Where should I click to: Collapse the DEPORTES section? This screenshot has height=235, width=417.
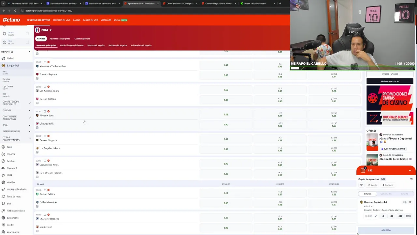point(29,52)
